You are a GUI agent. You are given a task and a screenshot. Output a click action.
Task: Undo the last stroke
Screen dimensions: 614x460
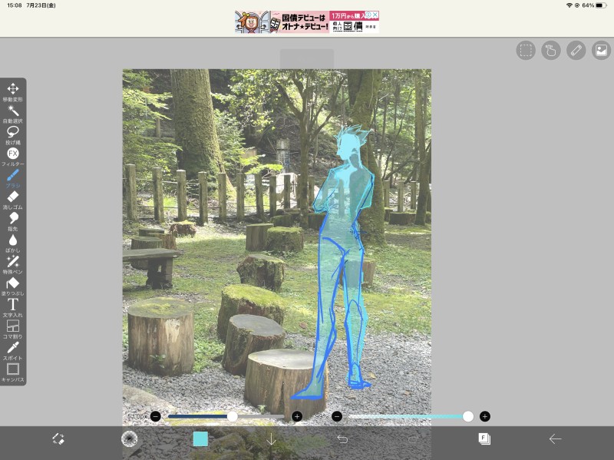click(342, 438)
